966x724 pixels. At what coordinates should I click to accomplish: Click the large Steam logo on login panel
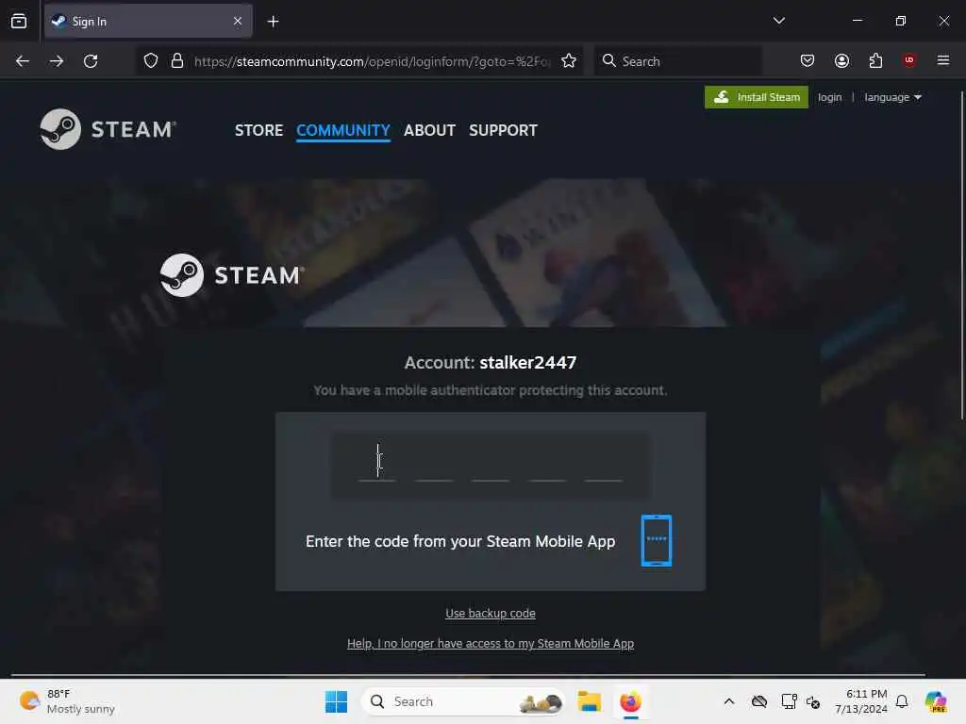[232, 274]
